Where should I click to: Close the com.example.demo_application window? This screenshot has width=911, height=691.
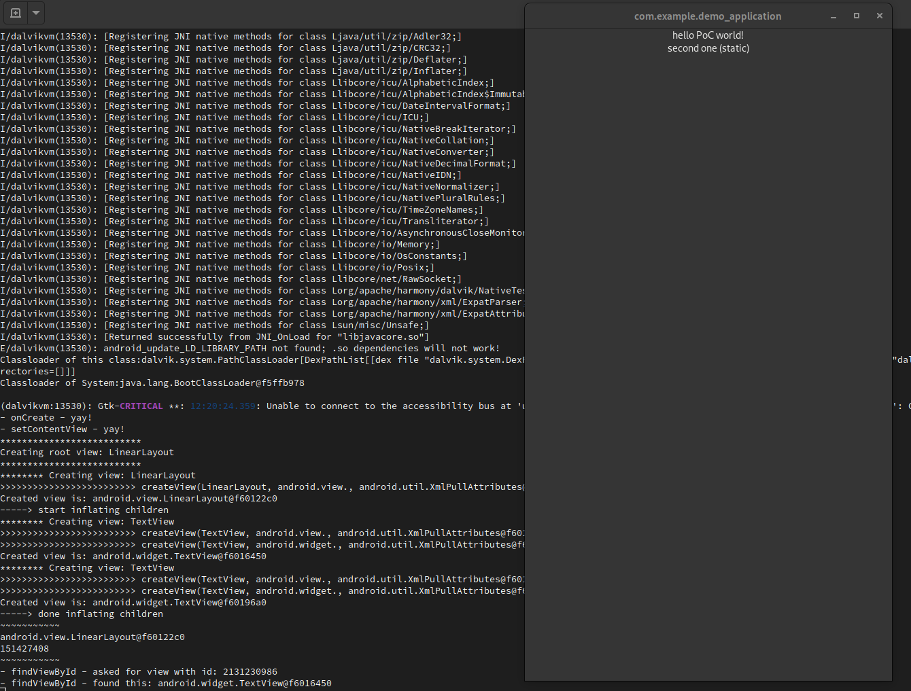point(880,16)
